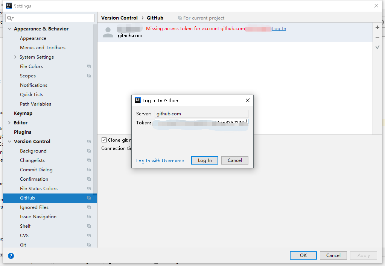This screenshot has height=266, width=385.
Task: Click the Settings search field
Action: pyautogui.click(x=50, y=18)
